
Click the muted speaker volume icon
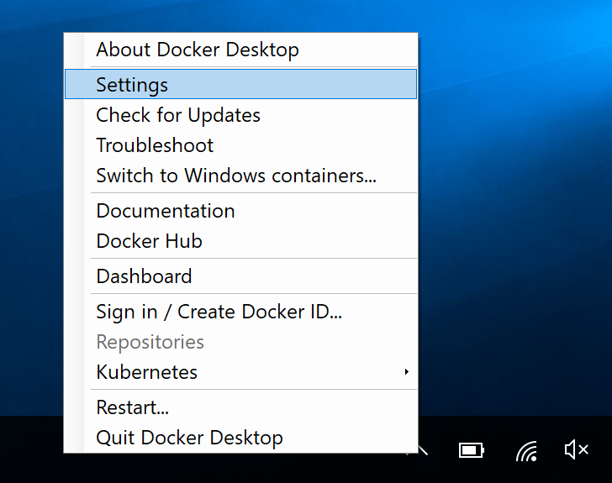[577, 449]
